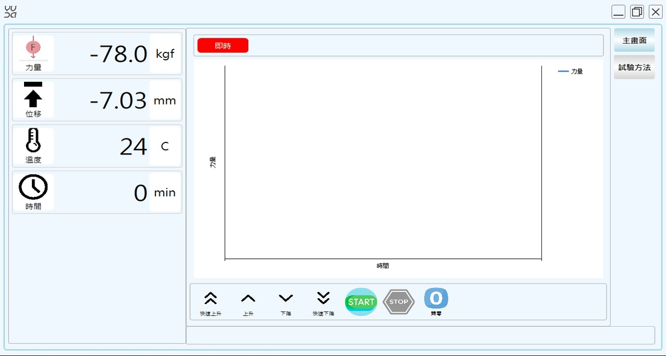Start the test with the green START button
This screenshot has height=356, width=666.
(361, 302)
